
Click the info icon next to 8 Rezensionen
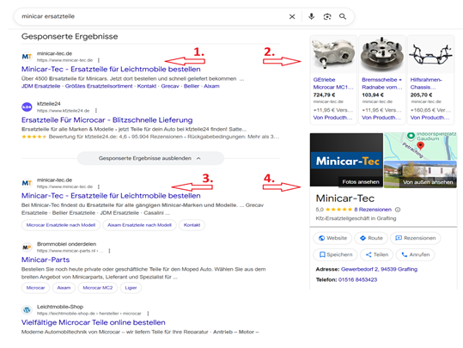coord(398,210)
